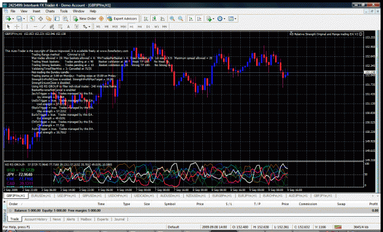The image size is (383, 232).
Task: Select D1 timeframe
Action: point(148,26)
